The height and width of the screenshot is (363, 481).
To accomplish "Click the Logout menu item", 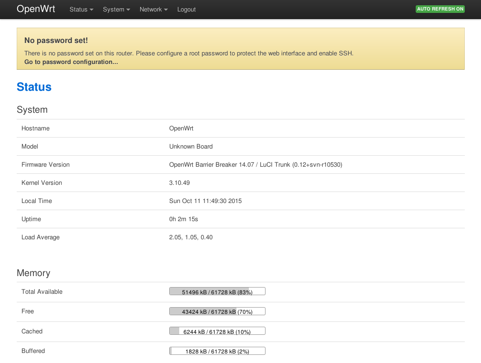I will tap(186, 10).
